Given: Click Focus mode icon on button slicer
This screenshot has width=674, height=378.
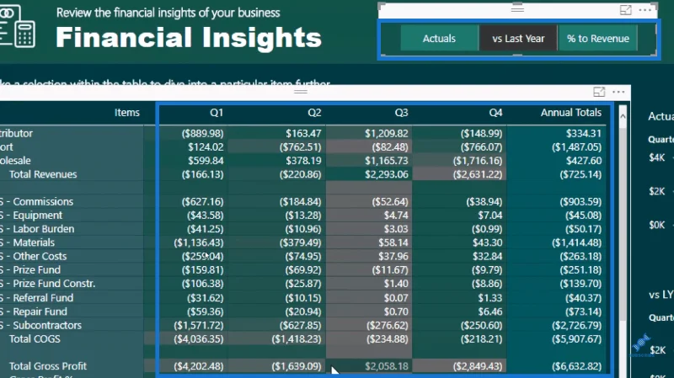Looking at the screenshot, I should pos(625,10).
